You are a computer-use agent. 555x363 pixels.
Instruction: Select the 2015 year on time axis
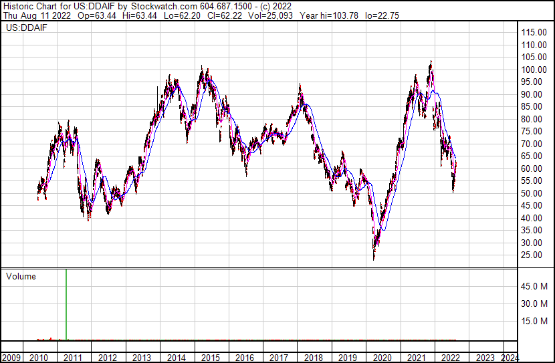point(211,357)
